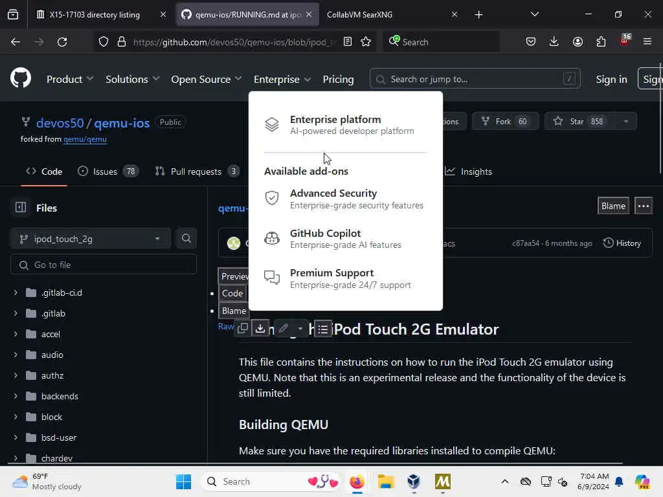Toggle Firefox reader view icon

[348, 41]
